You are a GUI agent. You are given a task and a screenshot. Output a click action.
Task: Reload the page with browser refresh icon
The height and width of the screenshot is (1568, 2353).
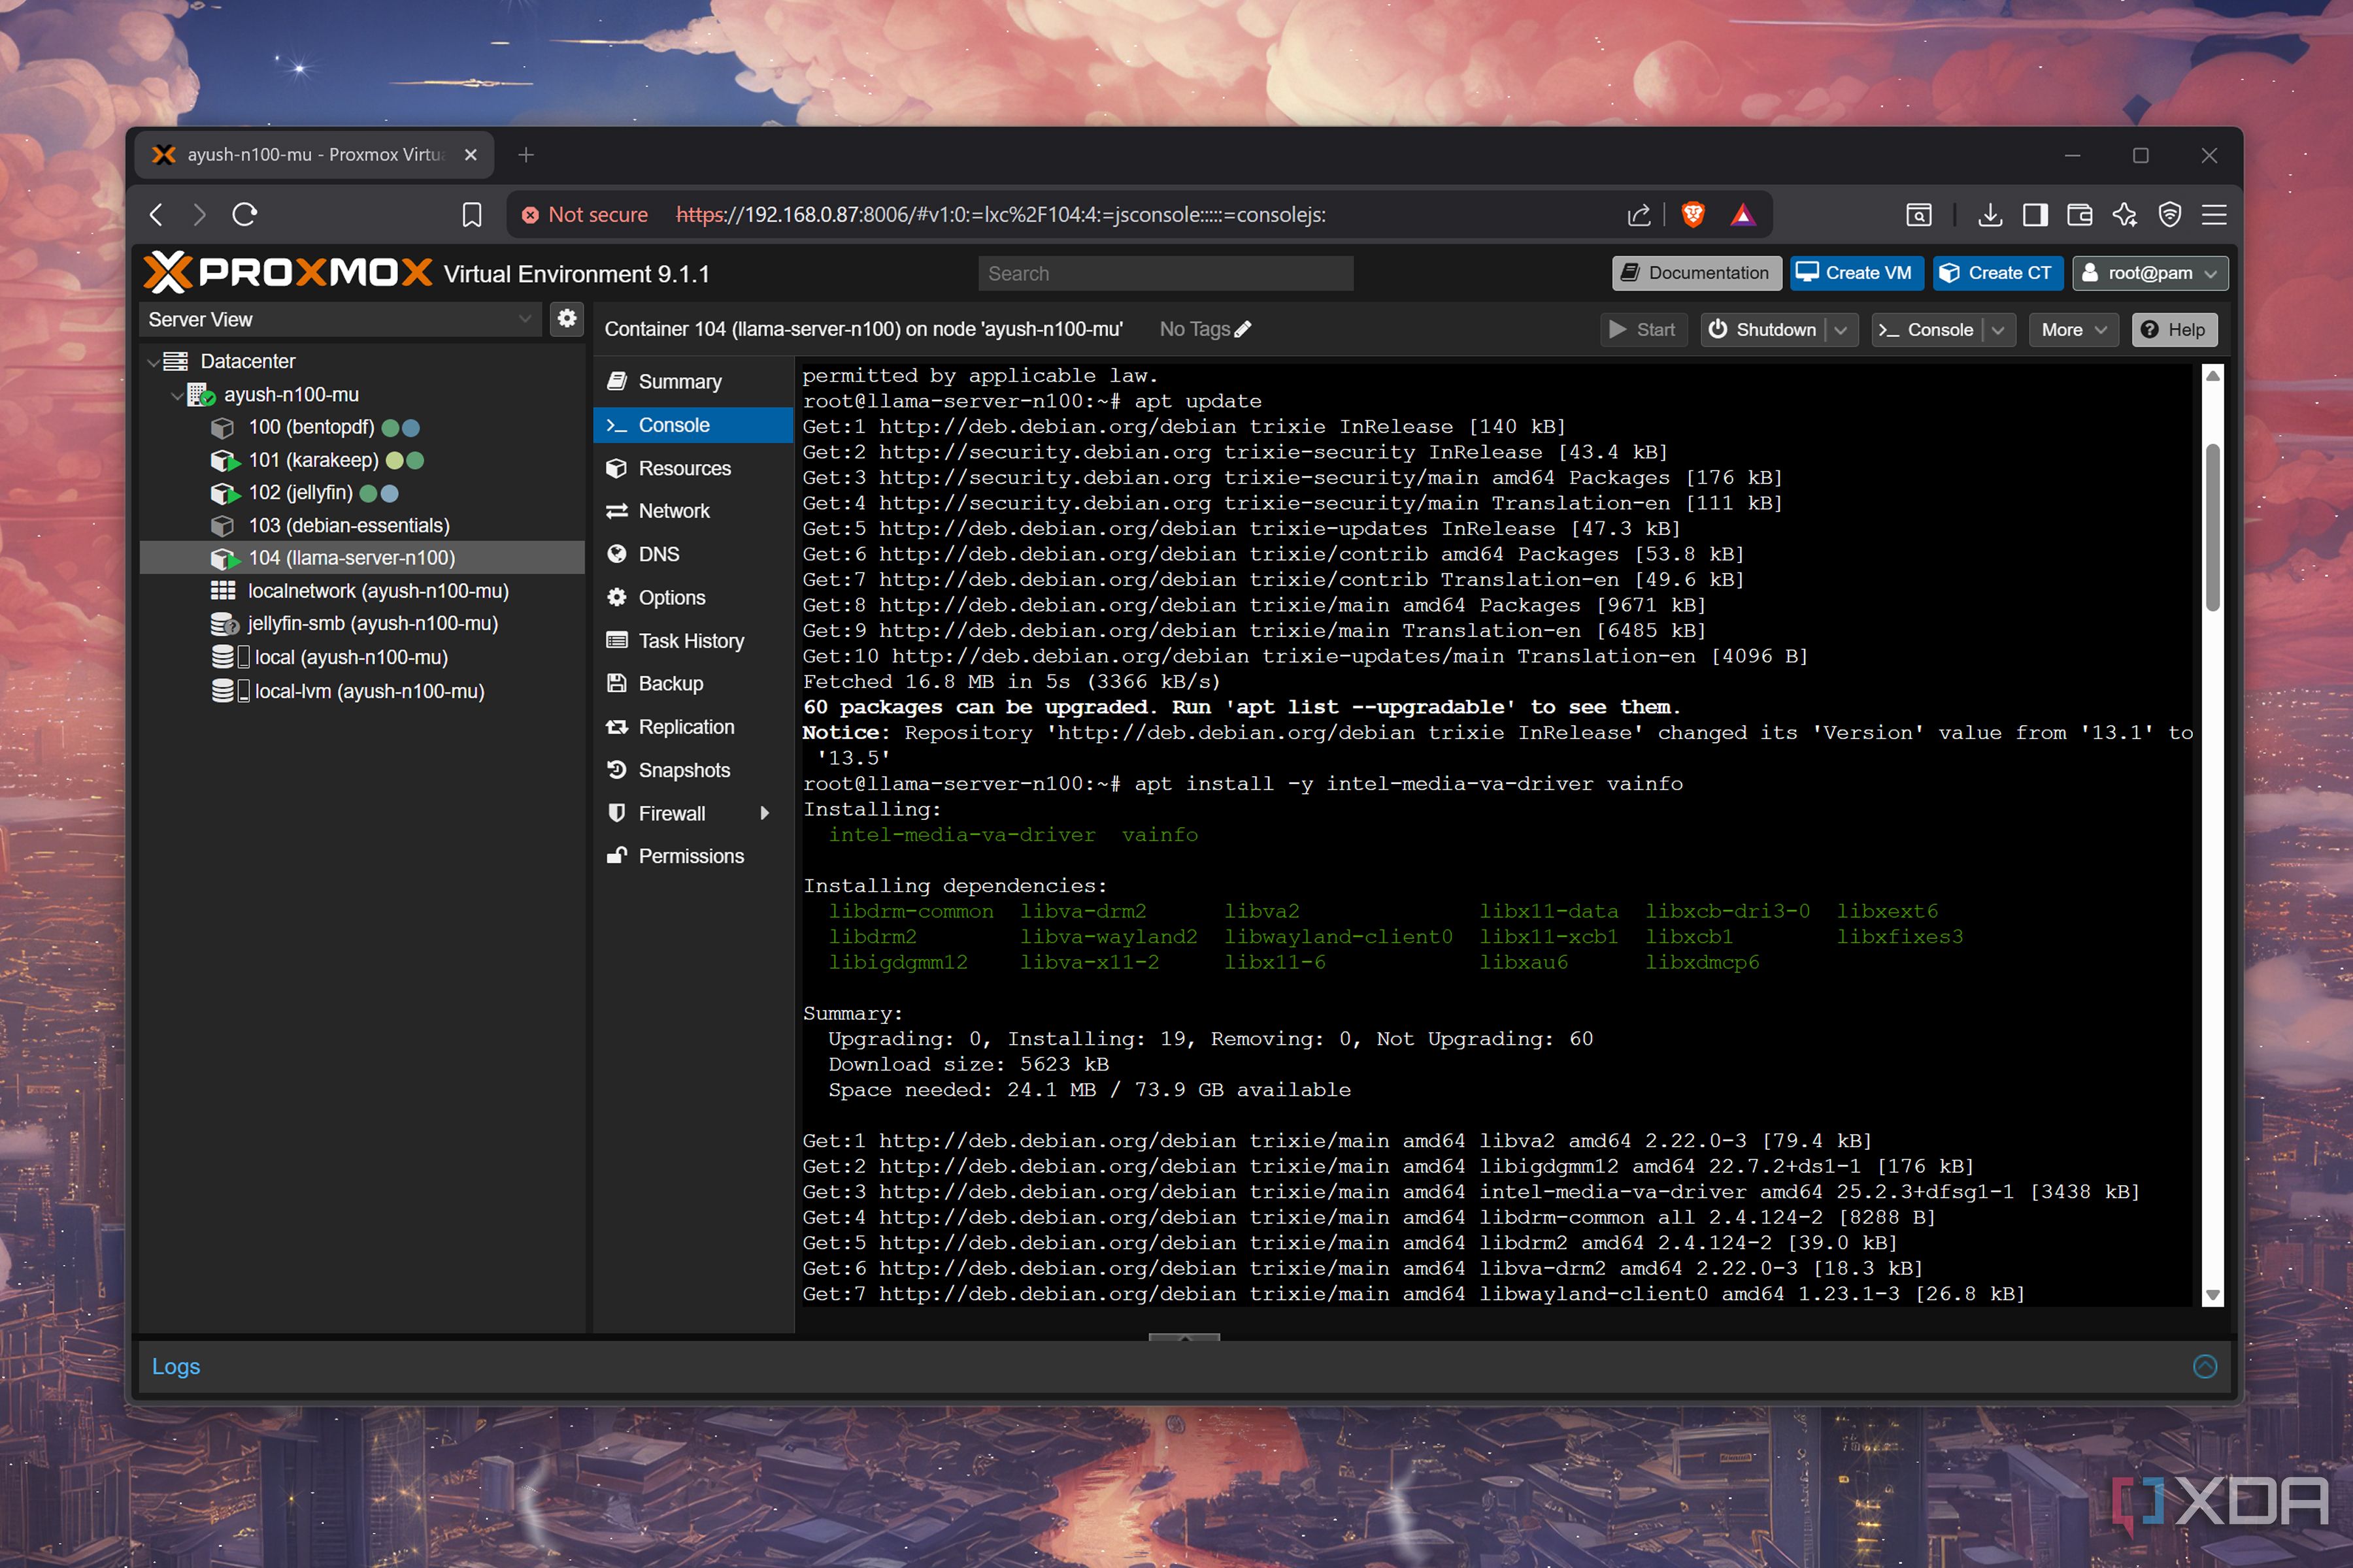[x=245, y=214]
